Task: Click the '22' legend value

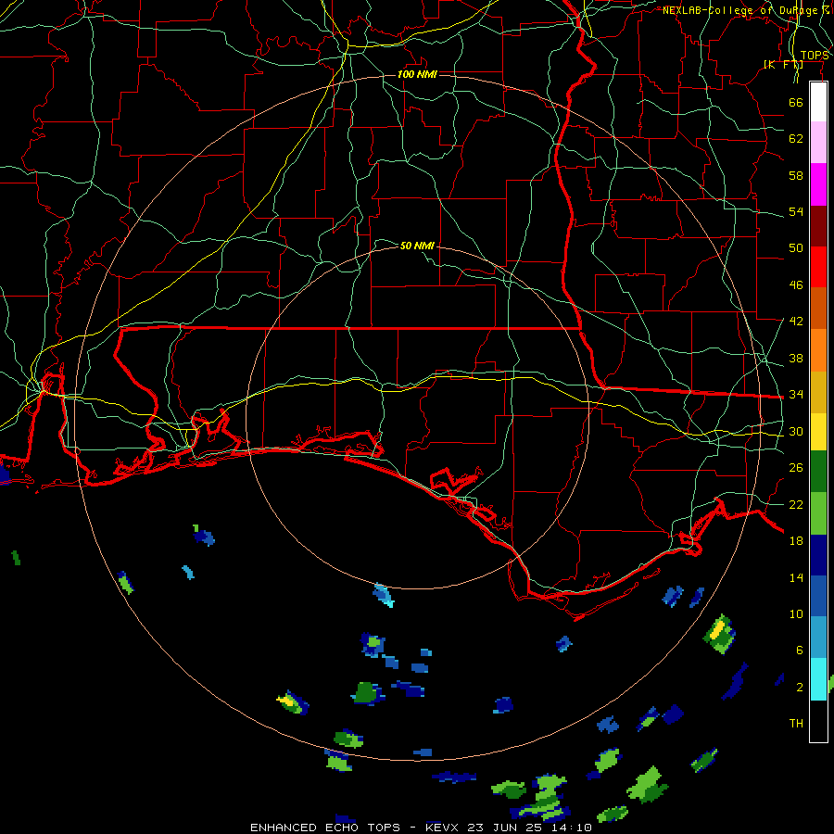Action: pyautogui.click(x=796, y=504)
